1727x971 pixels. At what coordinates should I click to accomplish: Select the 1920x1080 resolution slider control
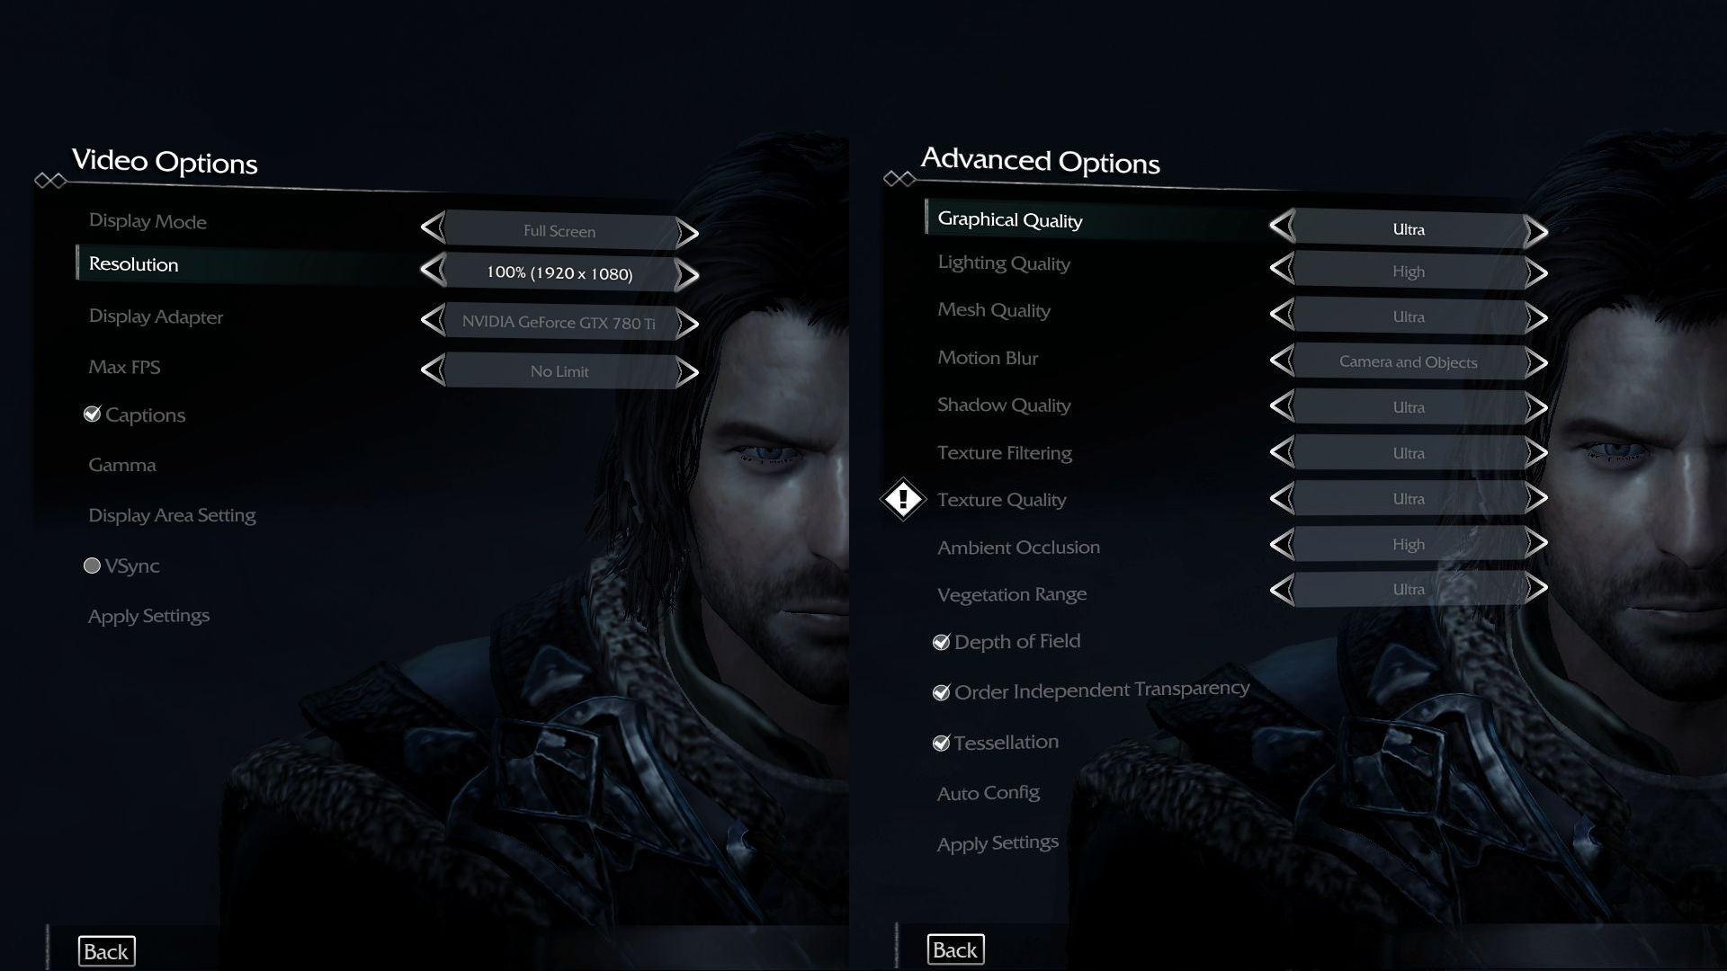click(559, 272)
